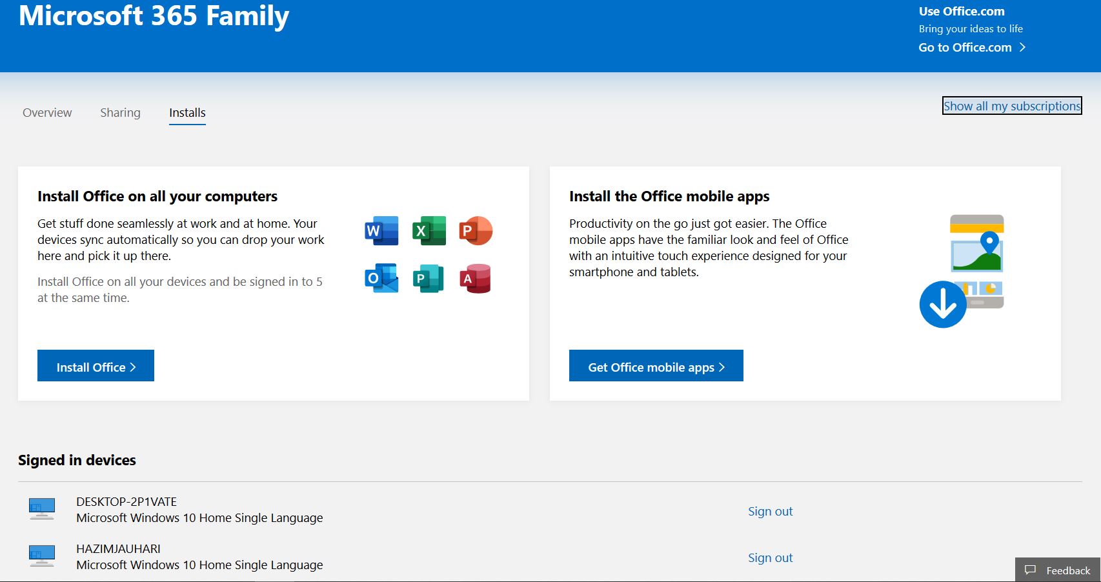Select the Installs tab
1101x582 pixels.
point(187,113)
